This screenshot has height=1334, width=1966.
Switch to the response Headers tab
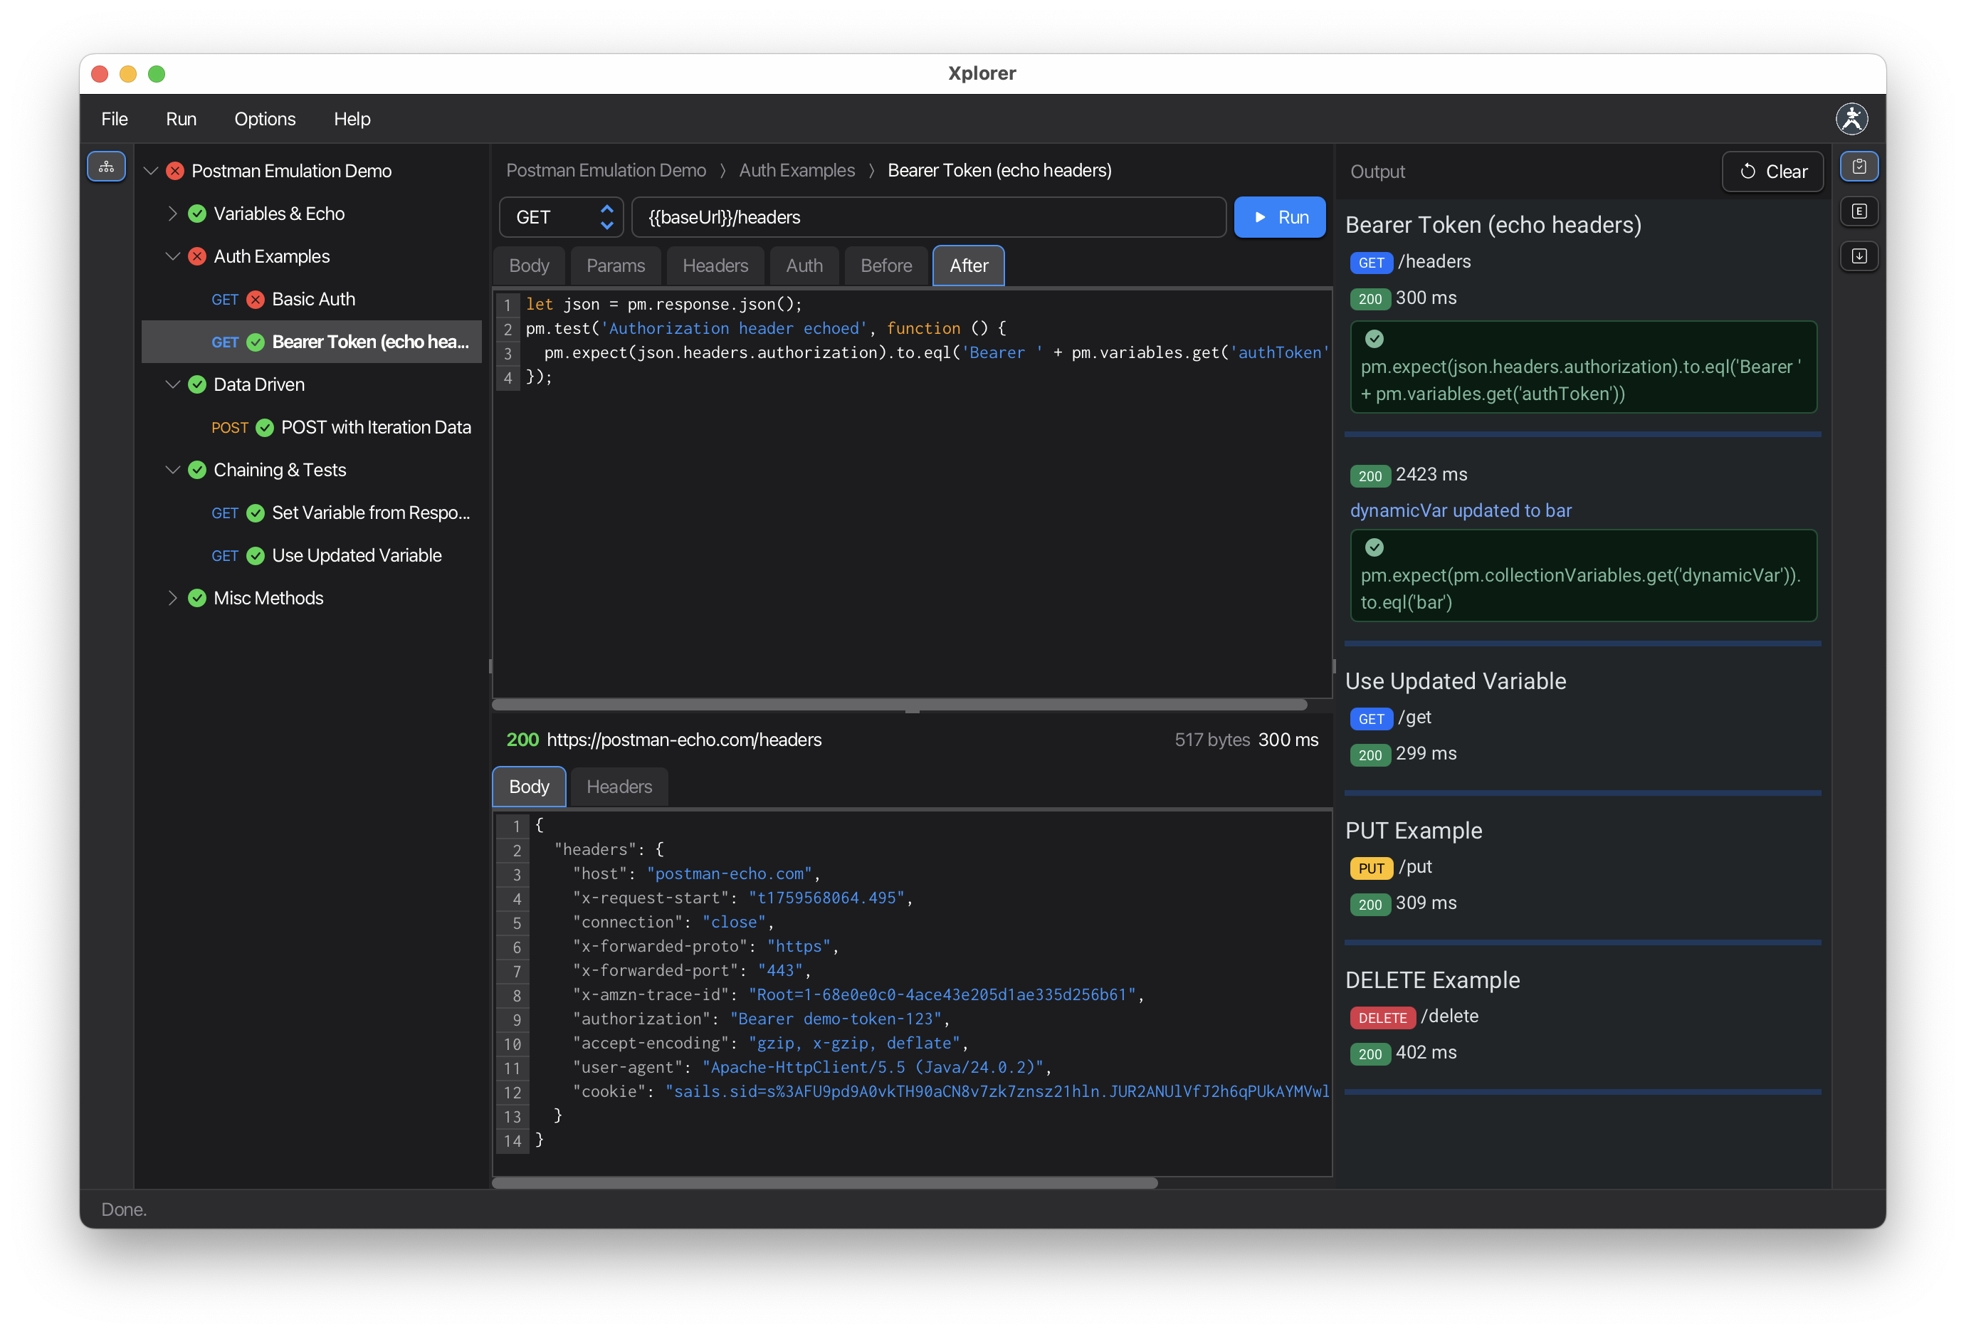pos(619,787)
